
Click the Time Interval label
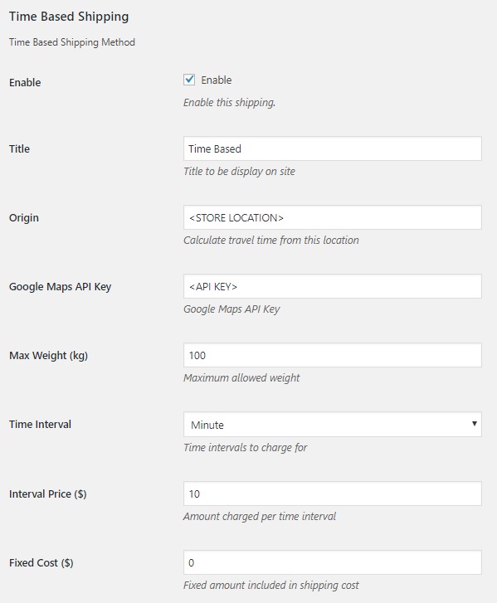(40, 424)
